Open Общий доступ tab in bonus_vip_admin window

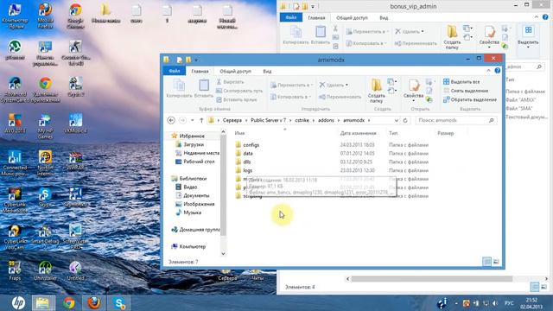352,17
